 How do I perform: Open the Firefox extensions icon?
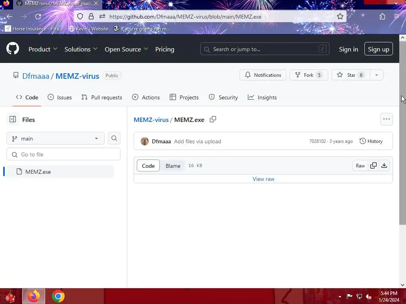coord(382,17)
